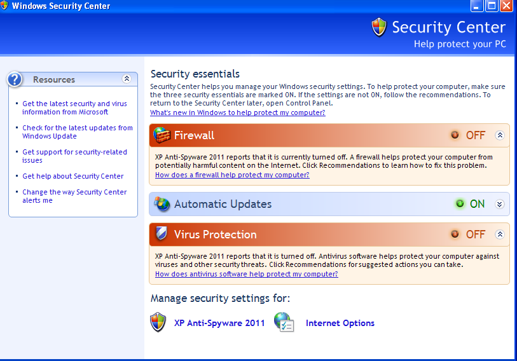This screenshot has height=361, width=517.
Task: Click the Automatic Updates globe icon
Action: pos(162,204)
